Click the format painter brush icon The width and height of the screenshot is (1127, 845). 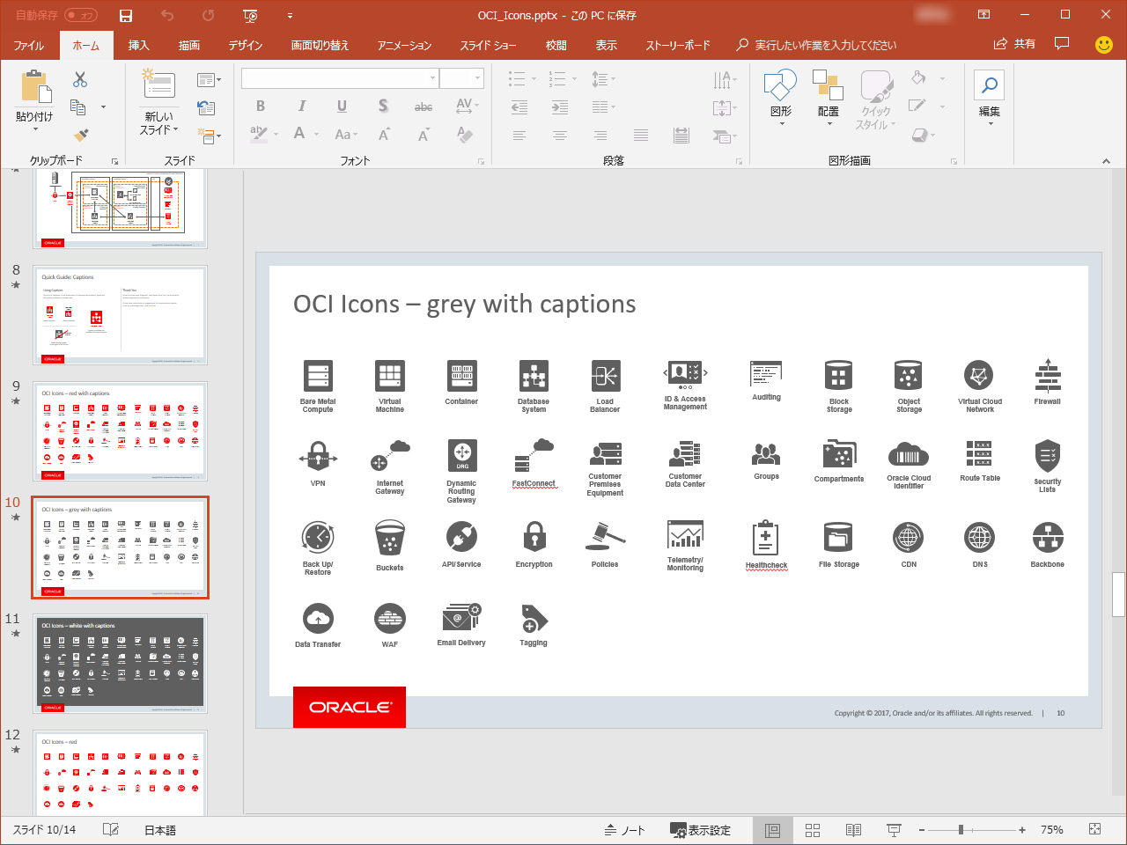(81, 135)
